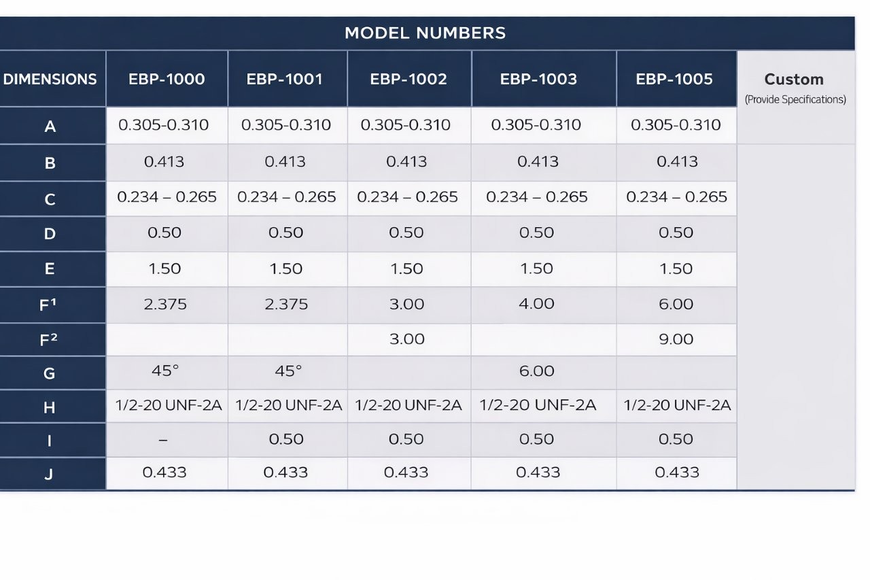The image size is (870, 580).
Task: Click 0.234 – 0.265 under EBP-1001
Action: pyautogui.click(x=287, y=197)
